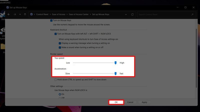This screenshot has height=112, width=200.
Task: Refresh the Control Panel page
Action: click(132, 14)
